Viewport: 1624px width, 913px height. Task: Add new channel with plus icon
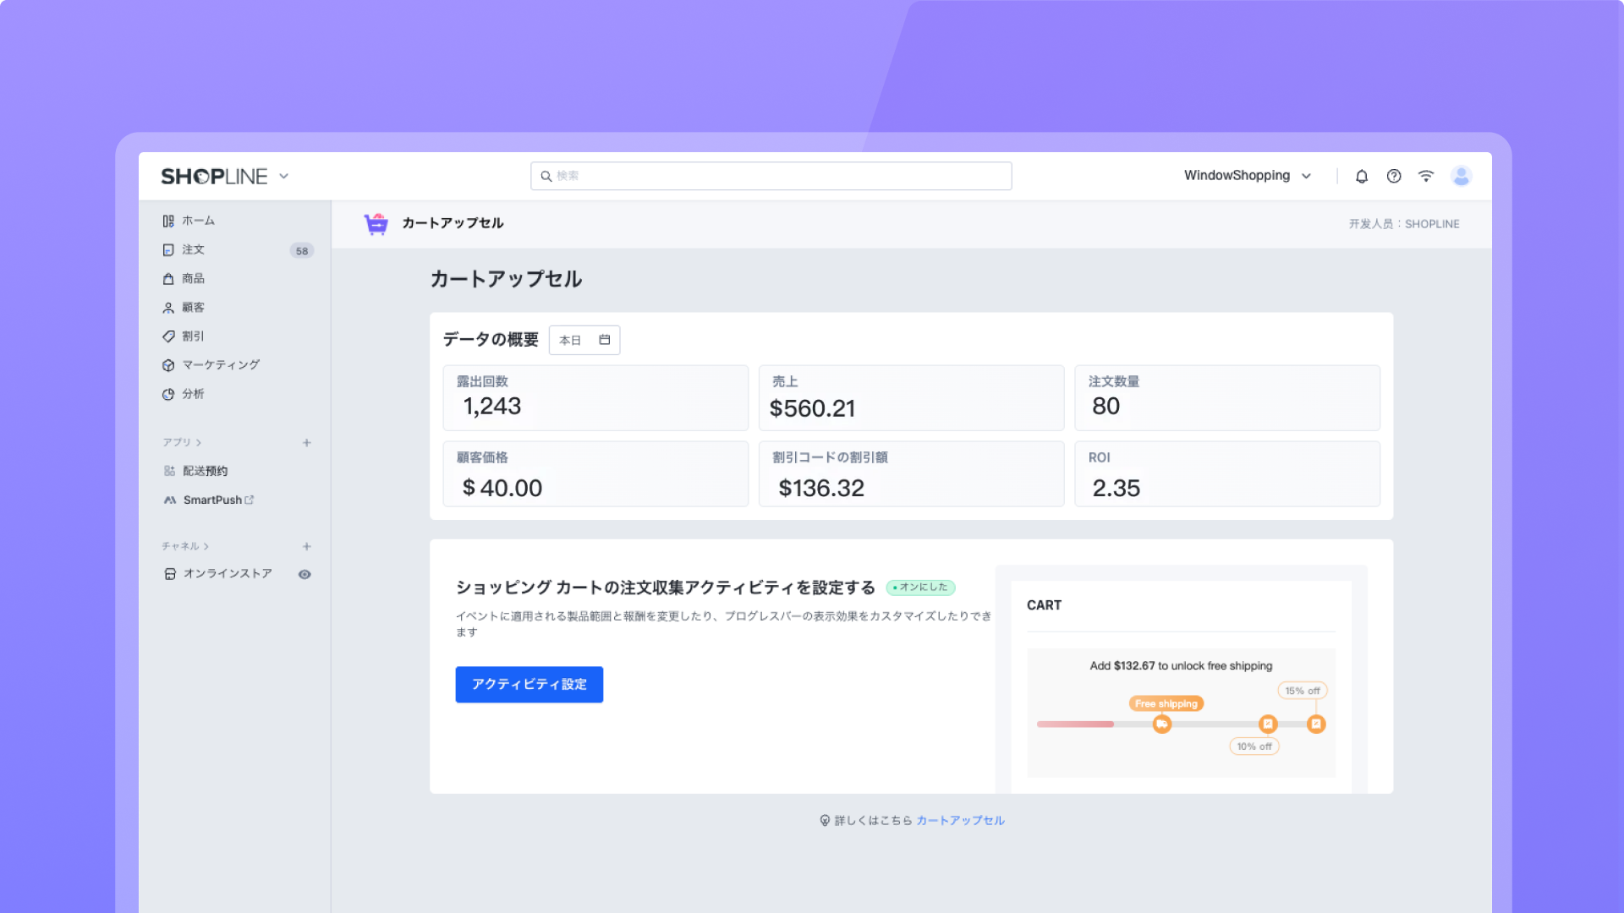tap(307, 547)
